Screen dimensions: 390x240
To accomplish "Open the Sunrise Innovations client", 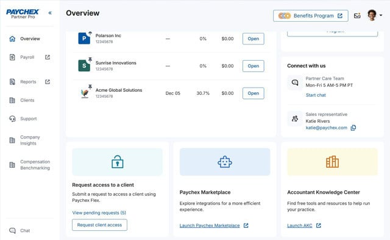I will pos(253,66).
